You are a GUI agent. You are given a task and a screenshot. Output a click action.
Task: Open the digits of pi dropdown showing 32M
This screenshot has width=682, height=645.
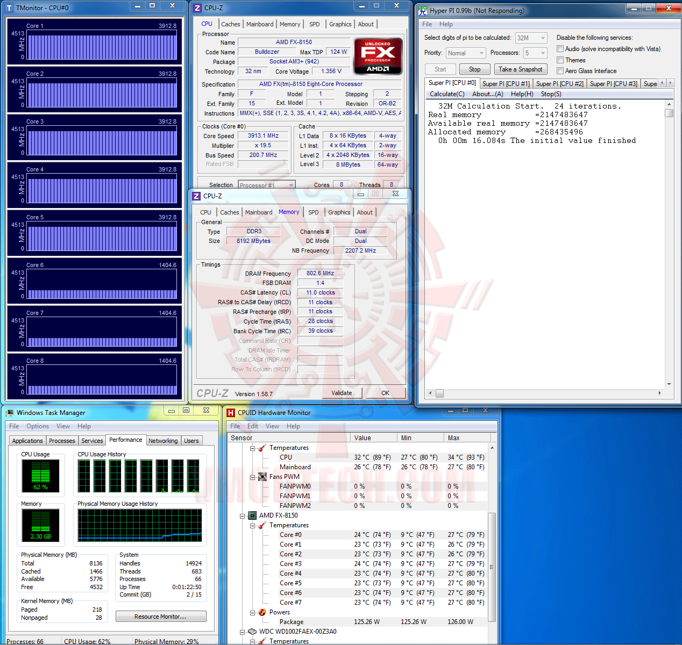point(531,38)
